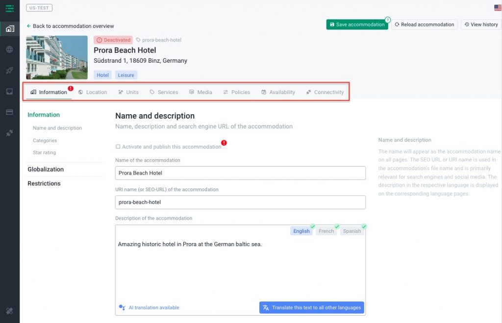Click the prora-beach-hotel tag icon
Image resolution: width=502 pixels, height=323 pixels.
pos(138,40)
